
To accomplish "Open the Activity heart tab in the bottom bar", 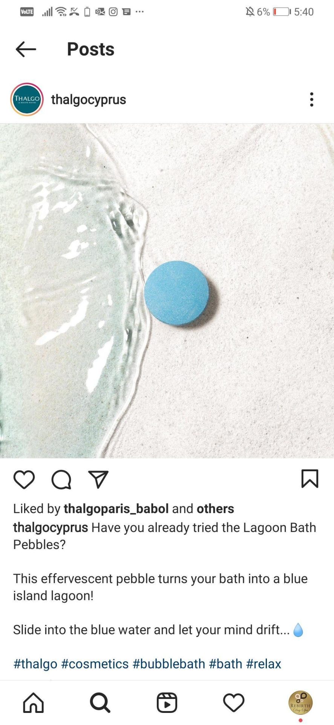I will tap(234, 703).
